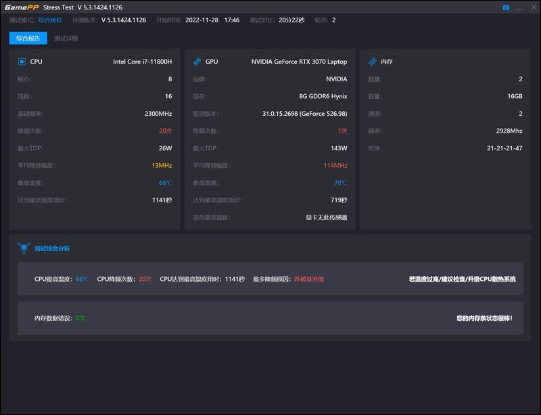Click the GPU brand NVIDIA value
This screenshot has width=541, height=415.
337,79
